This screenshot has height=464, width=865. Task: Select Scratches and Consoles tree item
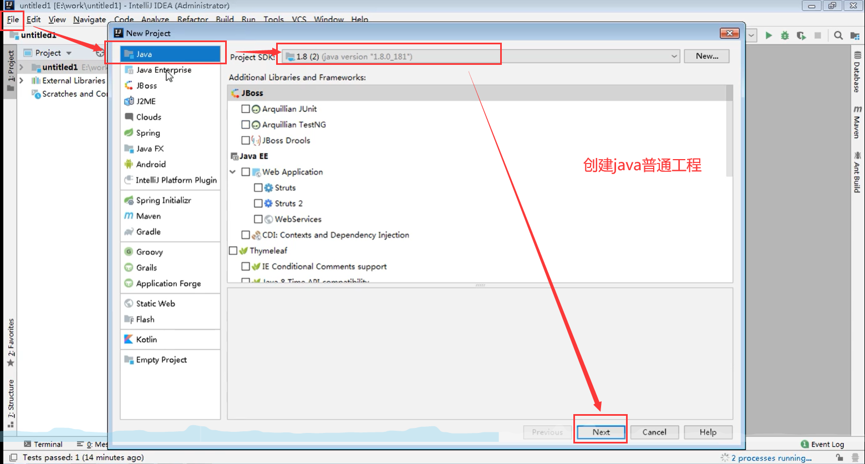click(x=69, y=94)
